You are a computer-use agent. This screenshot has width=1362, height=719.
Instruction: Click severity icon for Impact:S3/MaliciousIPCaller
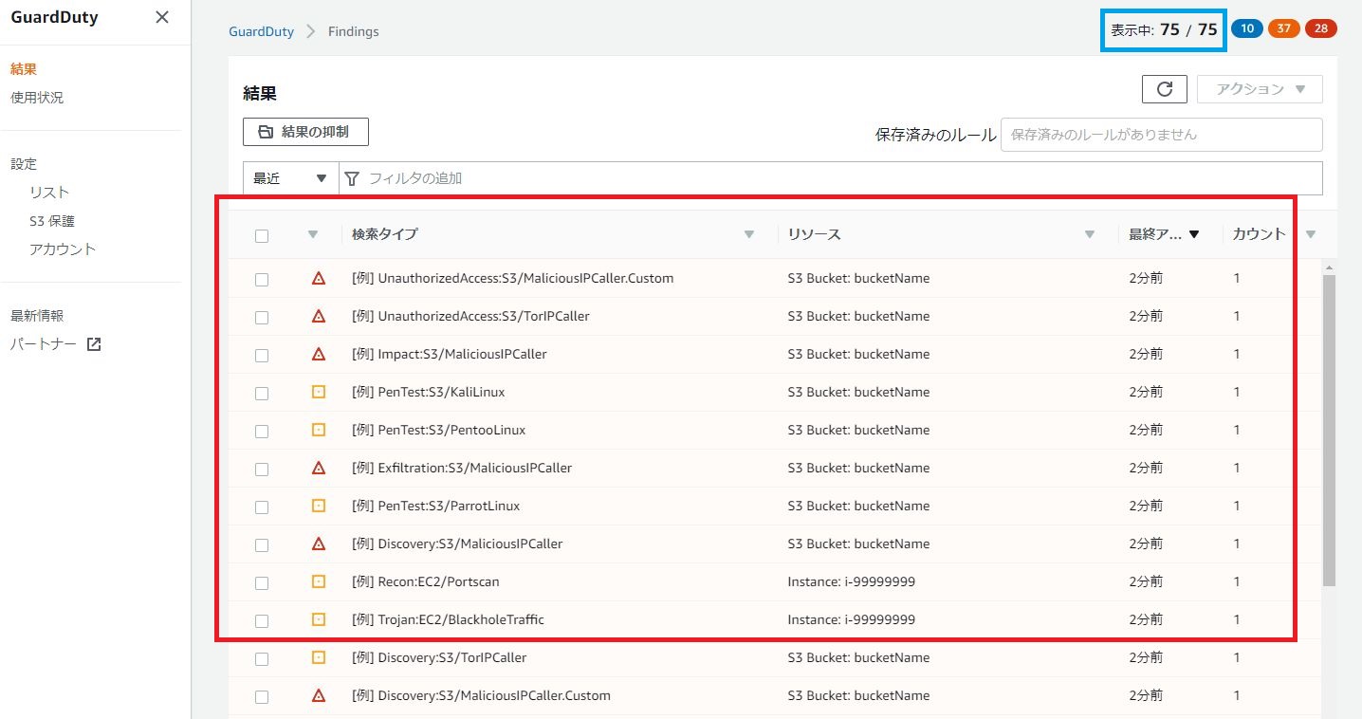coord(319,354)
